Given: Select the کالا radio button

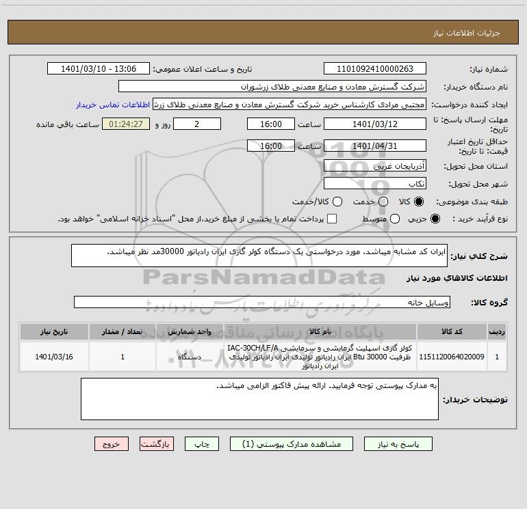Looking at the screenshot, I should [419, 202].
